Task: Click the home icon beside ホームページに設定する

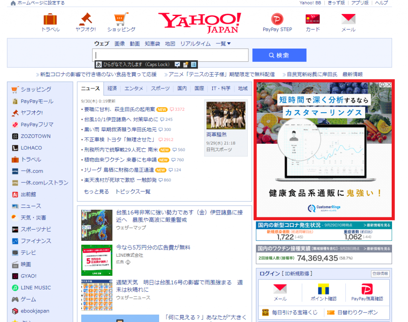Action: coord(13,3)
